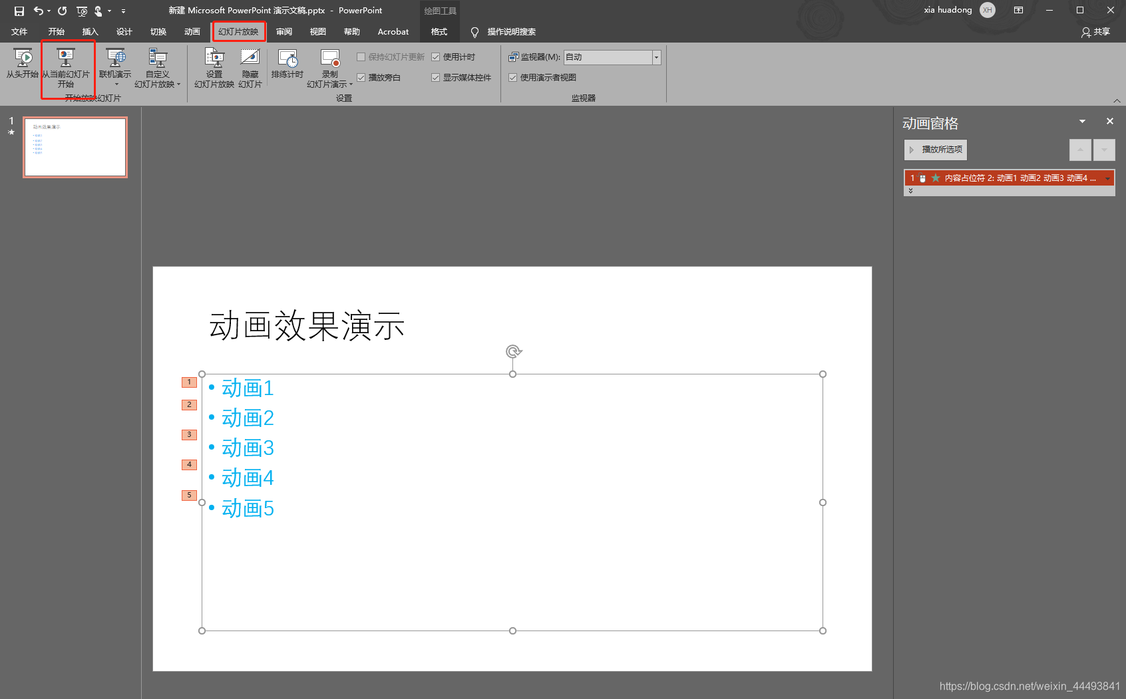Move animation up with the up arrow button

pyautogui.click(x=1080, y=150)
